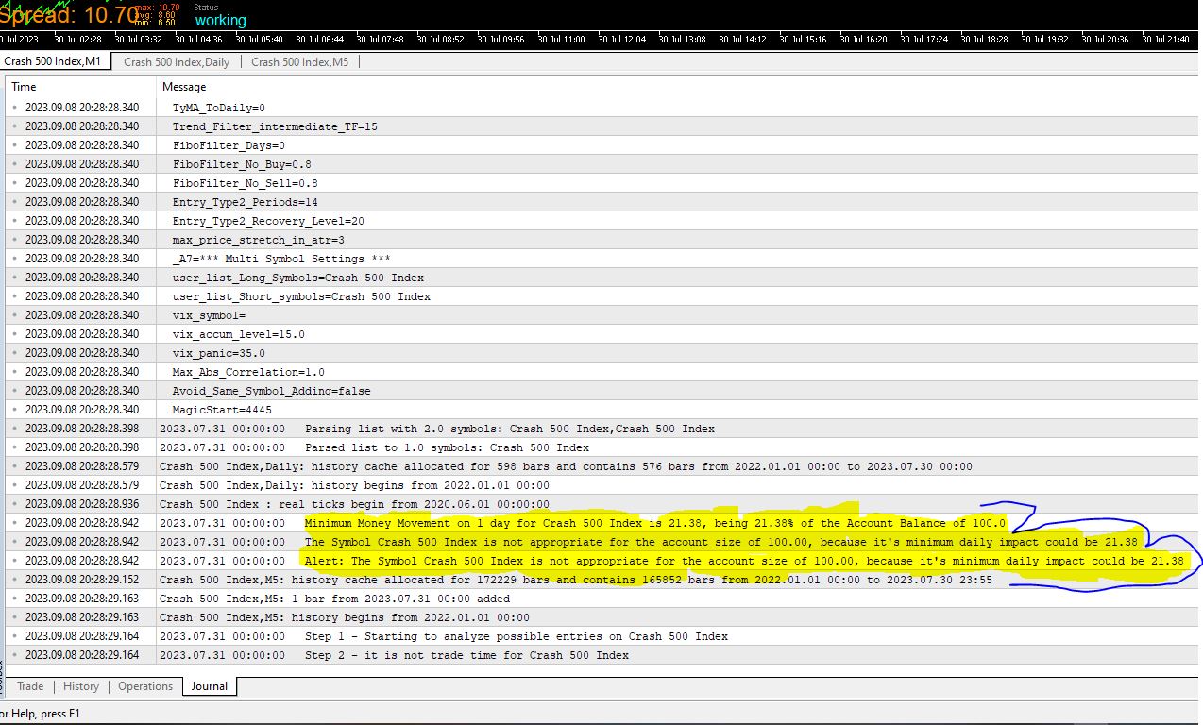Select the Step 1 analyze possible entries row
This screenshot has height=725, width=1203.
tap(602, 636)
